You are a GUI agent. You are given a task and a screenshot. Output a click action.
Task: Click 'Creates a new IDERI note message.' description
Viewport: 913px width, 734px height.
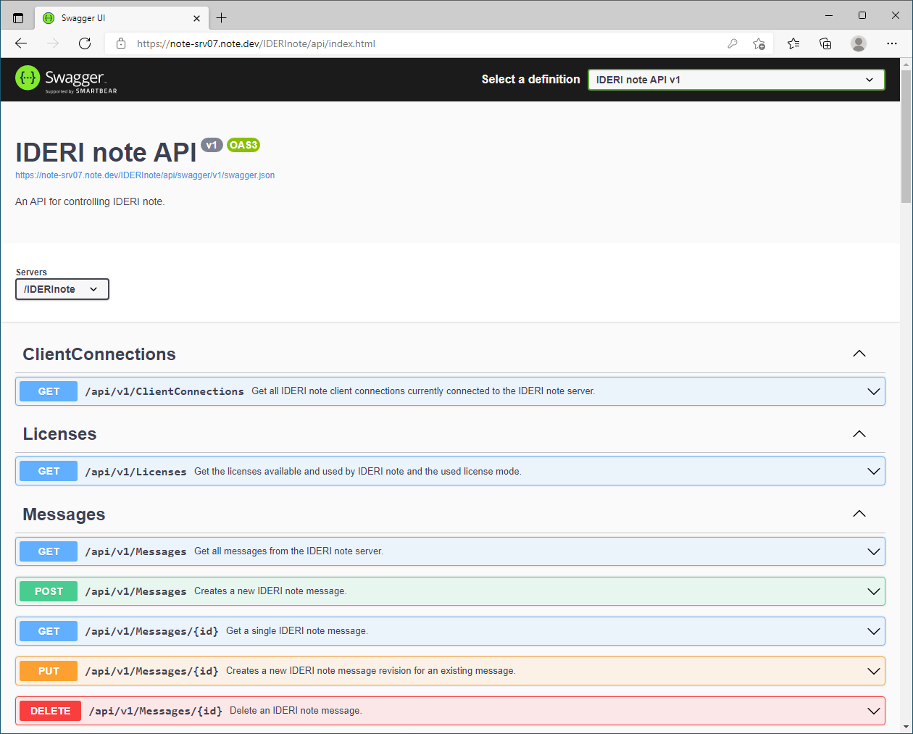[x=270, y=591]
